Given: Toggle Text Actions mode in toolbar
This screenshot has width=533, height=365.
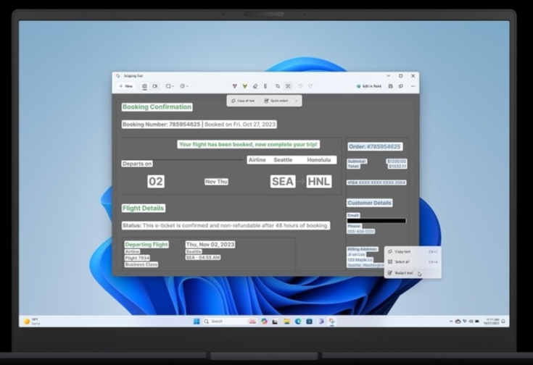Looking at the screenshot, I should click(288, 86).
